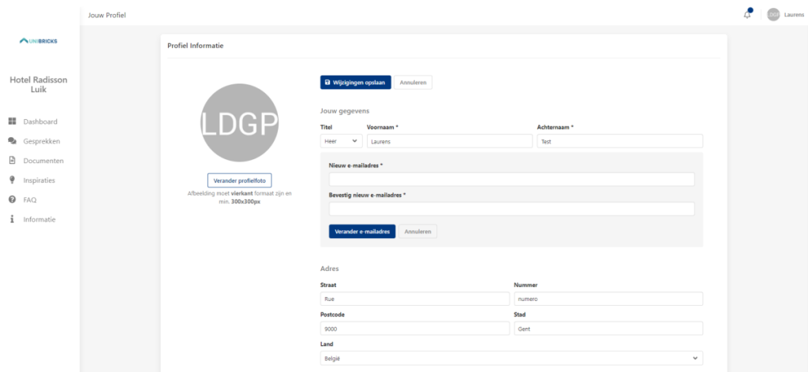This screenshot has width=808, height=372.
Task: Click the Inspiraties lightbulb icon
Action: (x=13, y=180)
